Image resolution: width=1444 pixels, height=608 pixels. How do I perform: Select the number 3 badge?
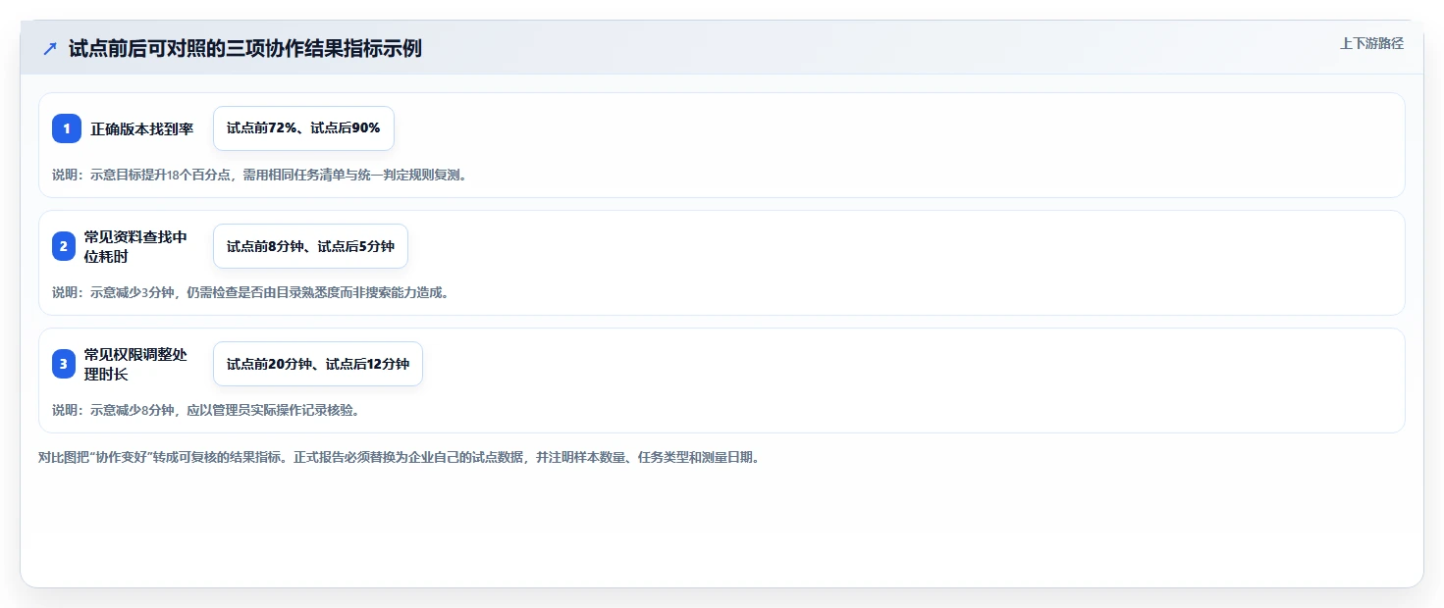point(64,364)
